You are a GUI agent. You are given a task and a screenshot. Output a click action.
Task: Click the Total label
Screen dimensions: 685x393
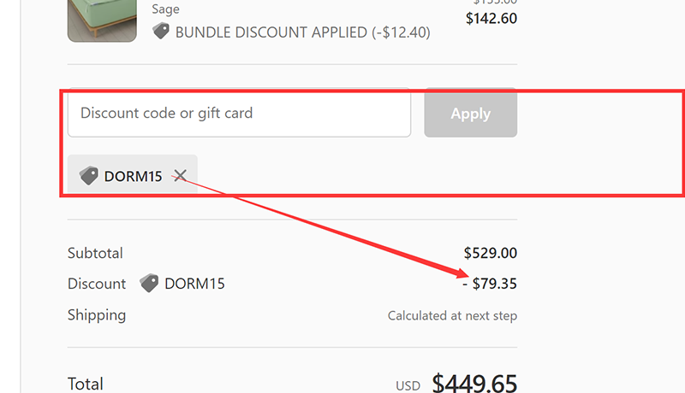click(x=86, y=384)
